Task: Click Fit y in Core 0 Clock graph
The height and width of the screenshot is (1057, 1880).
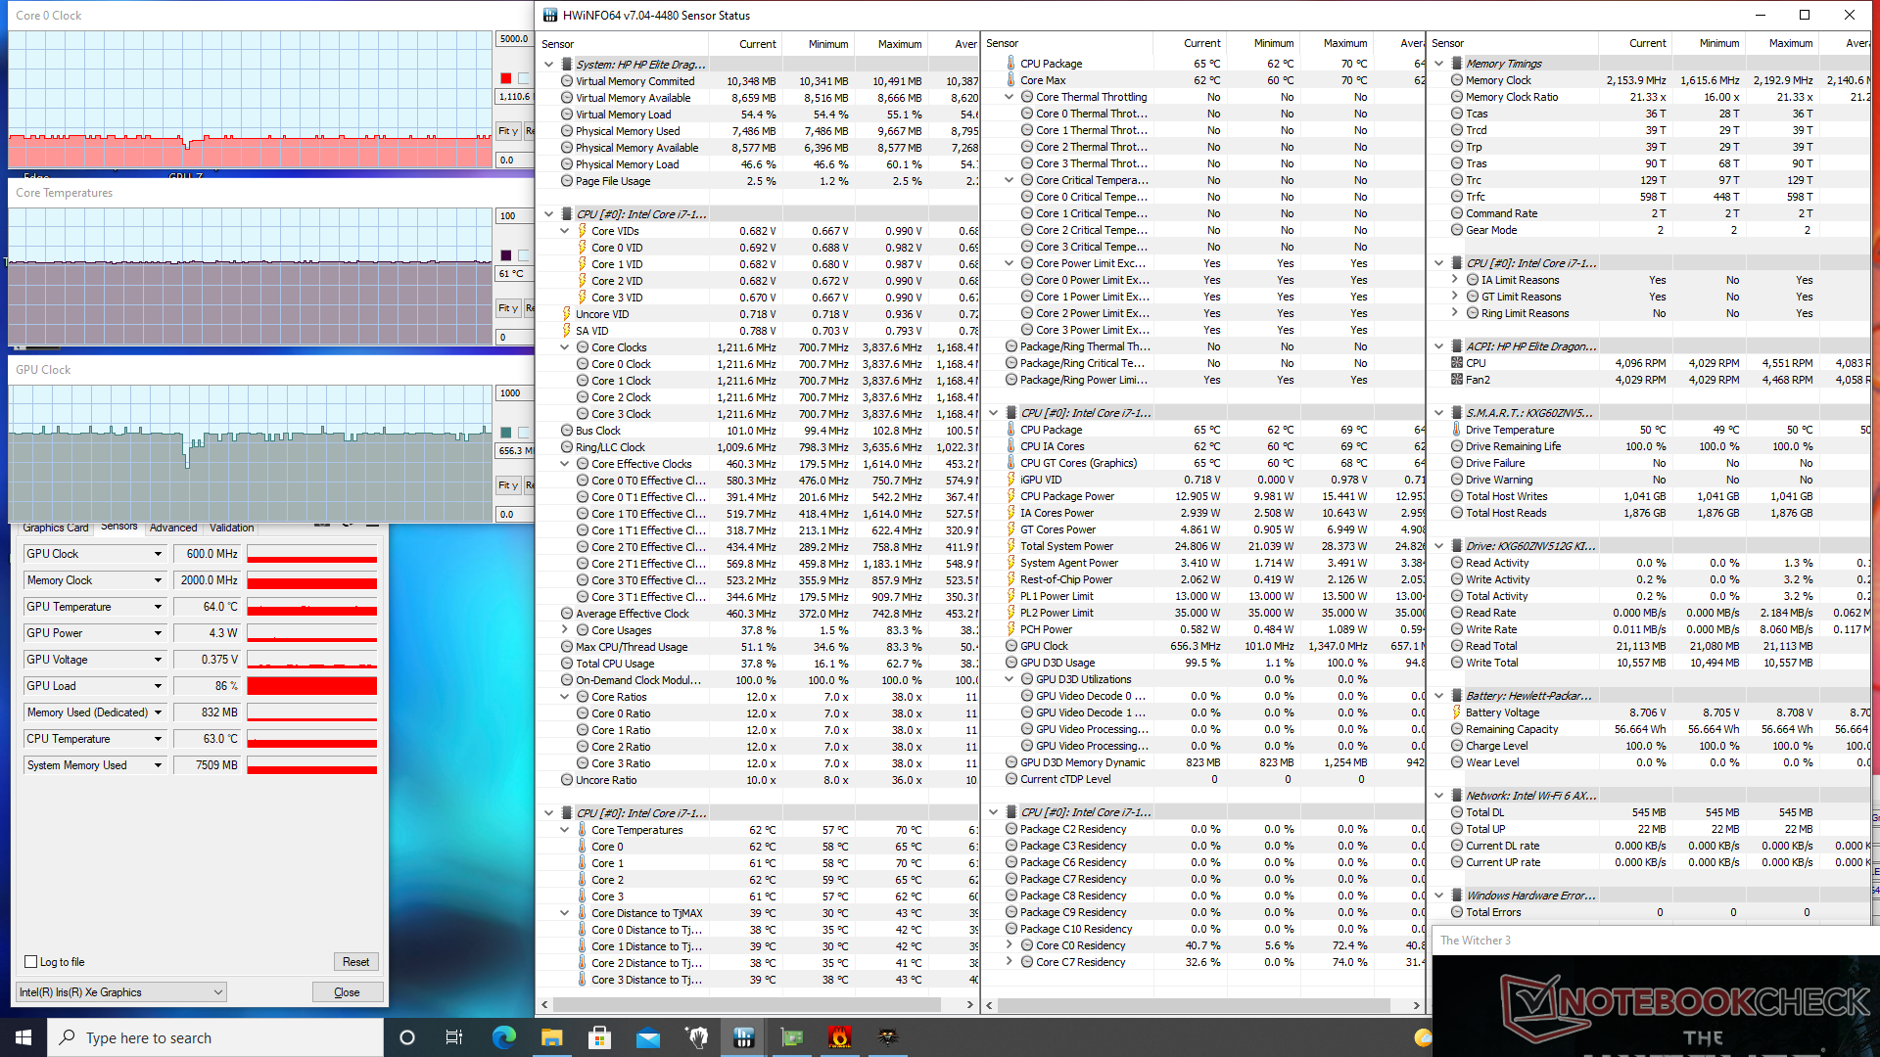Action: click(508, 131)
